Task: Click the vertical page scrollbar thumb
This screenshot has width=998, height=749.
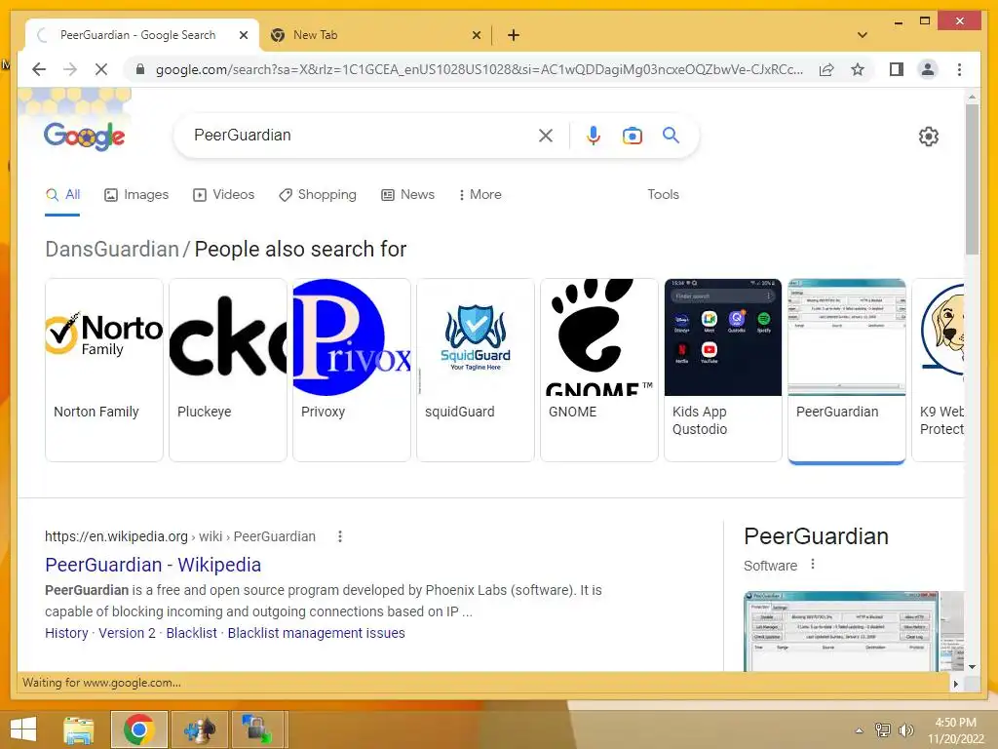Action: tap(972, 179)
